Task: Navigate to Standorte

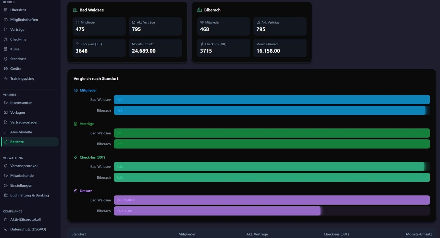Action: [30, 59]
